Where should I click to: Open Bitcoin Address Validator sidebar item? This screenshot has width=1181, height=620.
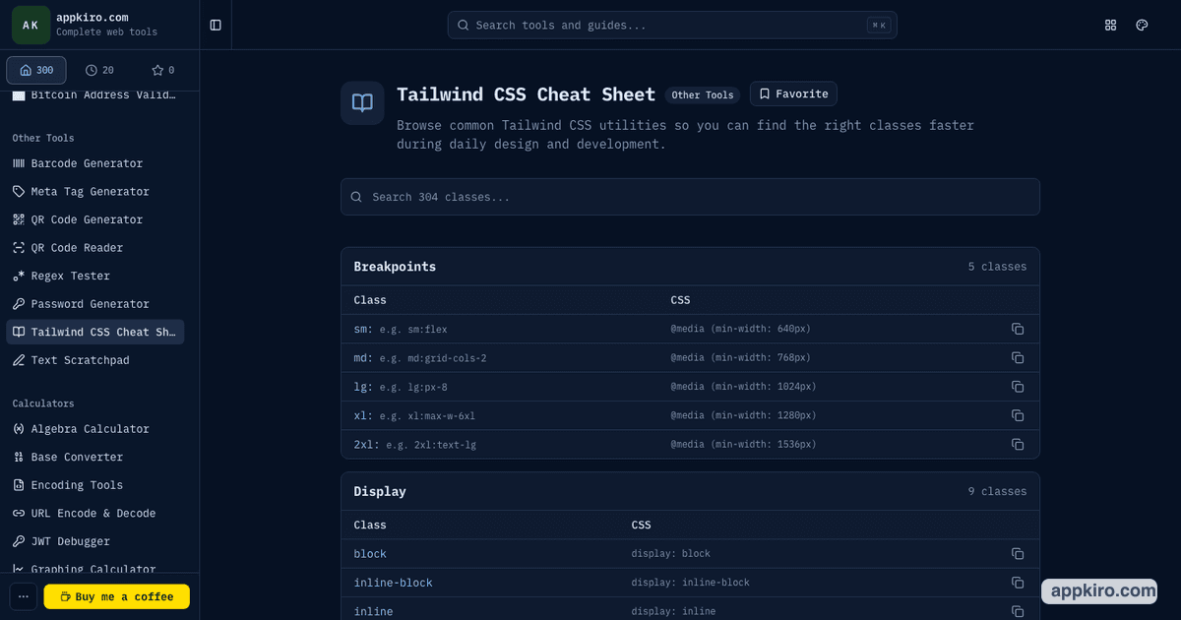(95, 95)
